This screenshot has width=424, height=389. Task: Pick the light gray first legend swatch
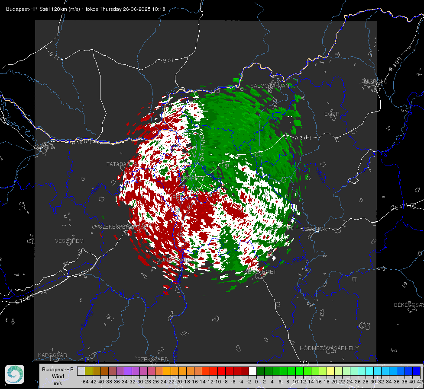pos(81,371)
